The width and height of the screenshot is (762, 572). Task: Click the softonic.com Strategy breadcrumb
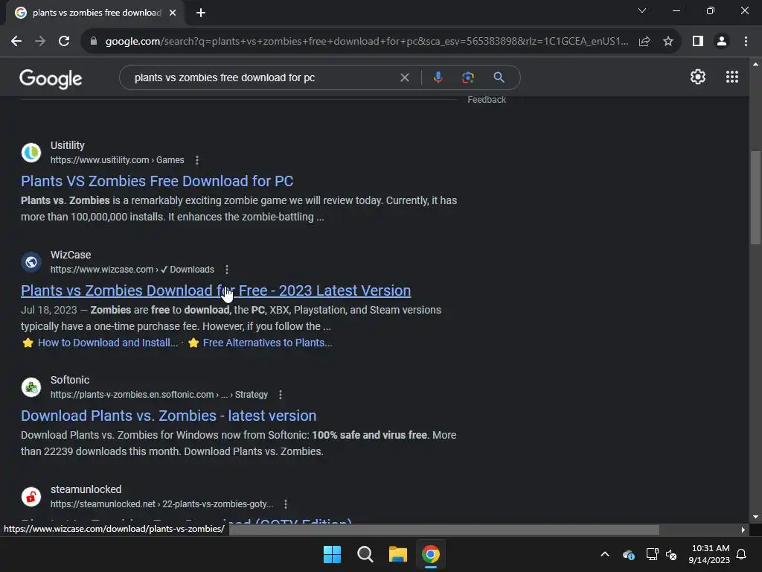pos(159,395)
